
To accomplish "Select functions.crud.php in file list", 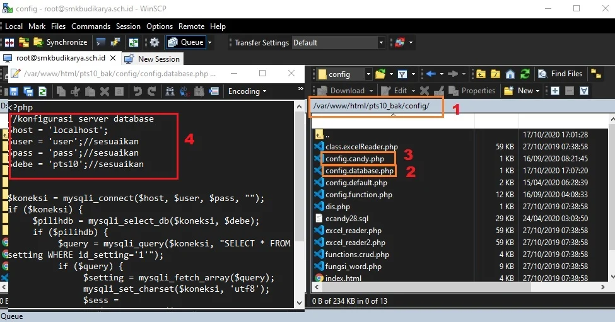I will click(x=357, y=255).
